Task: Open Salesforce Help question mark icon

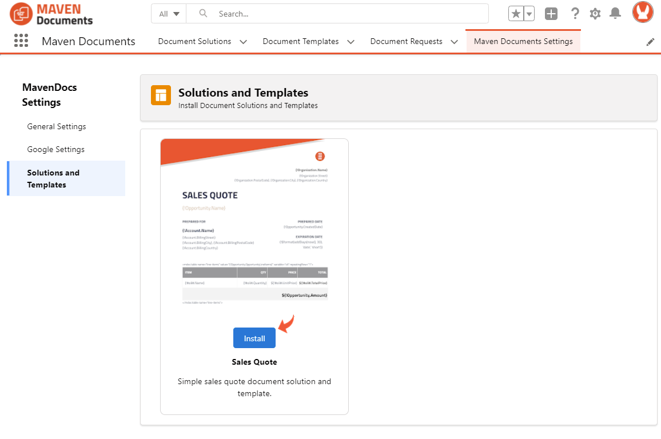Action: coord(575,13)
